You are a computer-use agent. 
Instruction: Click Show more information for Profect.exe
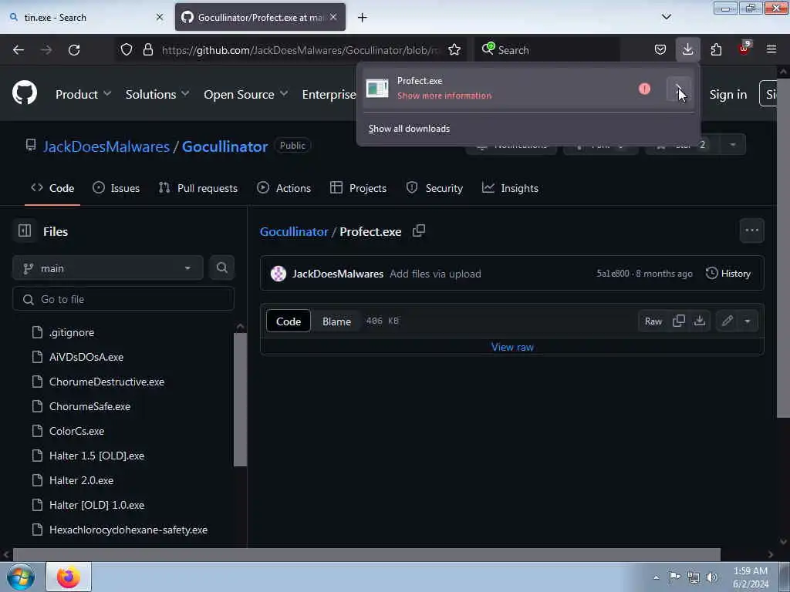coord(444,96)
